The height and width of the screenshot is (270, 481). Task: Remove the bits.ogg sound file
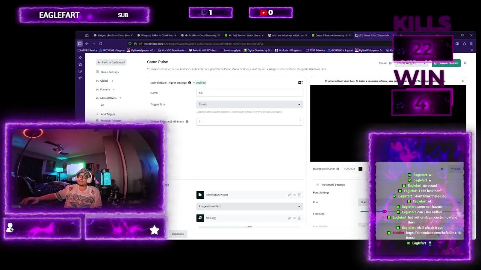point(294,218)
